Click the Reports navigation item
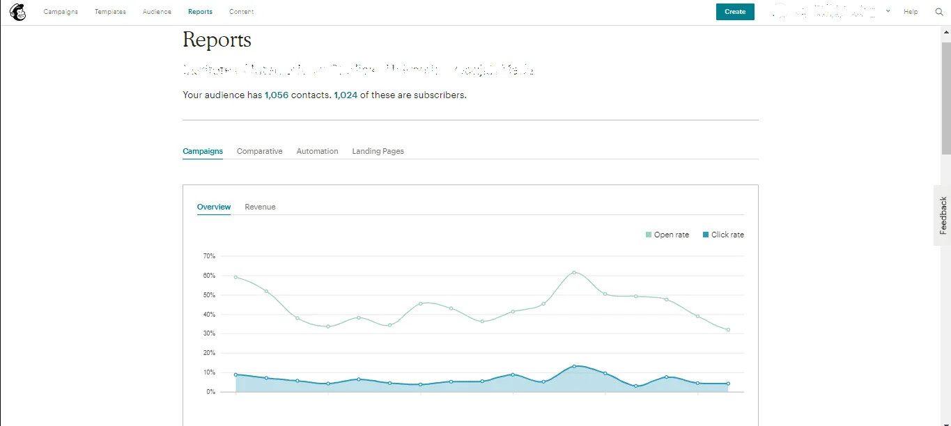The width and height of the screenshot is (951, 426). tap(200, 12)
